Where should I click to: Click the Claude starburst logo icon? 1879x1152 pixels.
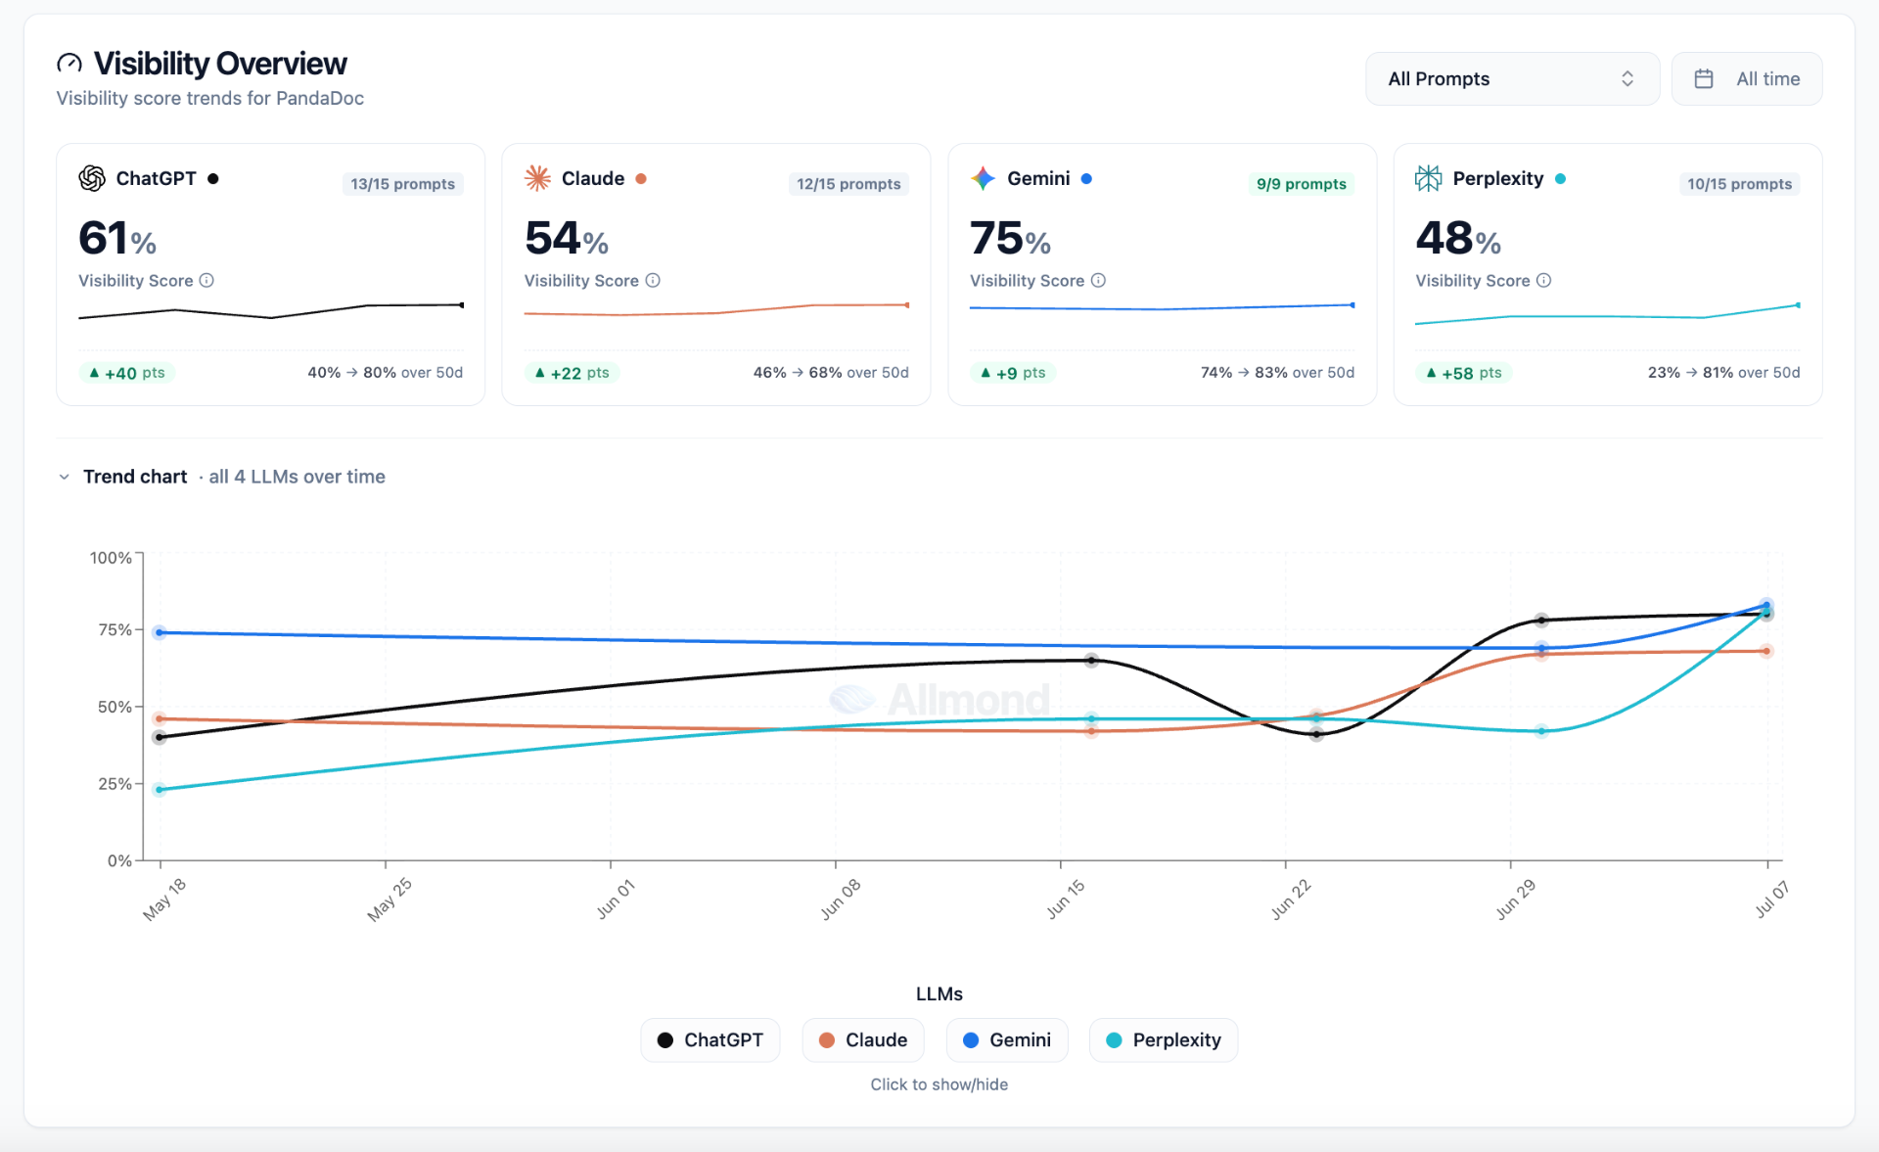tap(537, 178)
